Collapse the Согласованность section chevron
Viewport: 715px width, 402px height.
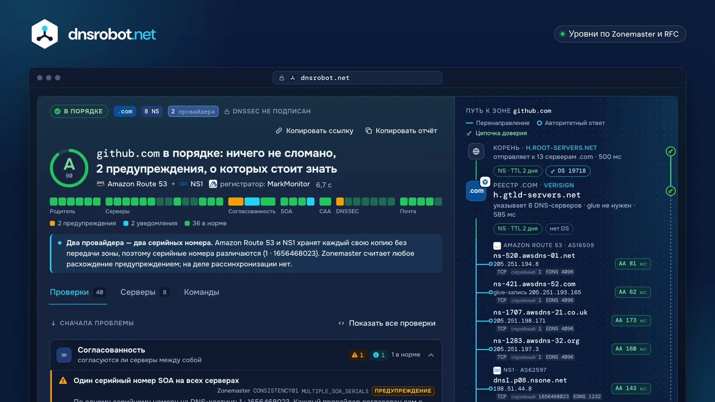coord(431,355)
